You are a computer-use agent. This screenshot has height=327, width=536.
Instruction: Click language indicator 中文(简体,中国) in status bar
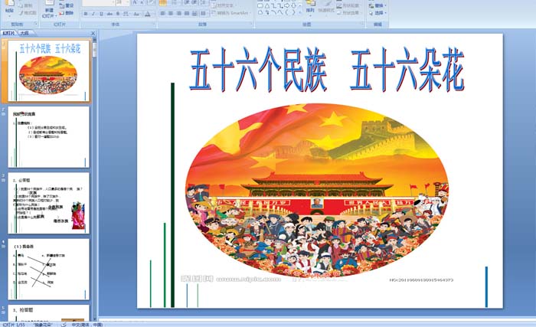pos(87,324)
